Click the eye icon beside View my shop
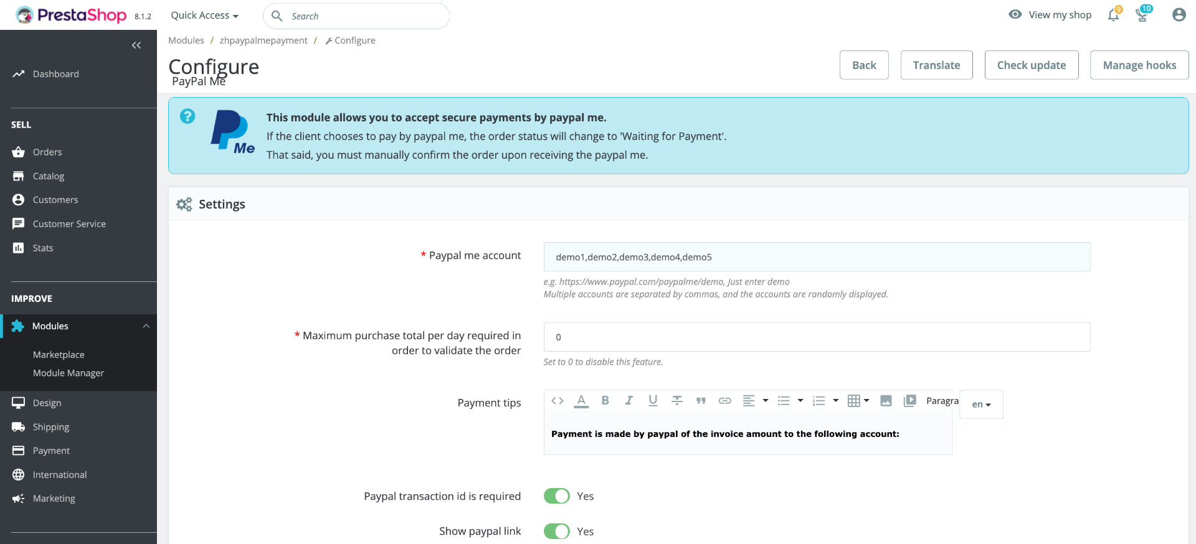Image resolution: width=1196 pixels, height=544 pixels. (x=1015, y=14)
